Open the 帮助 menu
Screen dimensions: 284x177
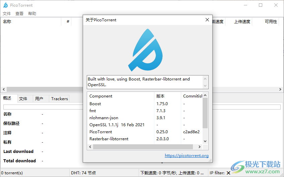(x=32, y=14)
